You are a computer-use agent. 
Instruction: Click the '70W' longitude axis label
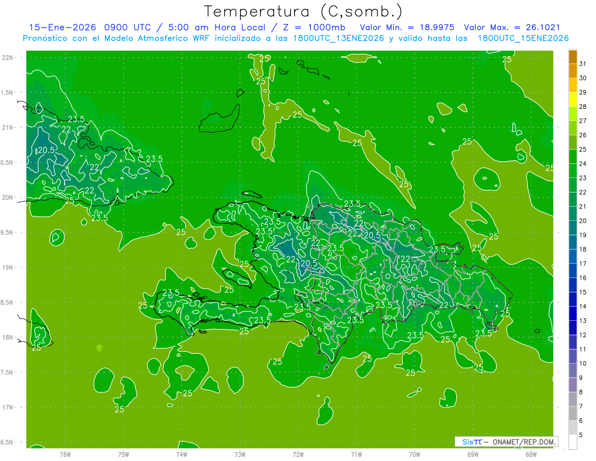[x=415, y=455]
